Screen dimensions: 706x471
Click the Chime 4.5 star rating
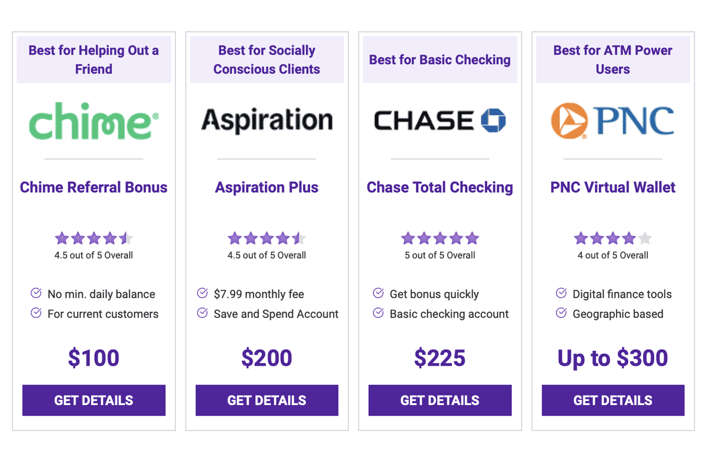(94, 238)
